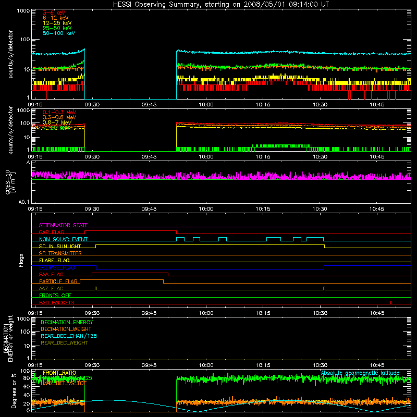The width and height of the screenshot is (417, 417).
Task: Select the vertical Flags axis title
Action: click(21, 260)
